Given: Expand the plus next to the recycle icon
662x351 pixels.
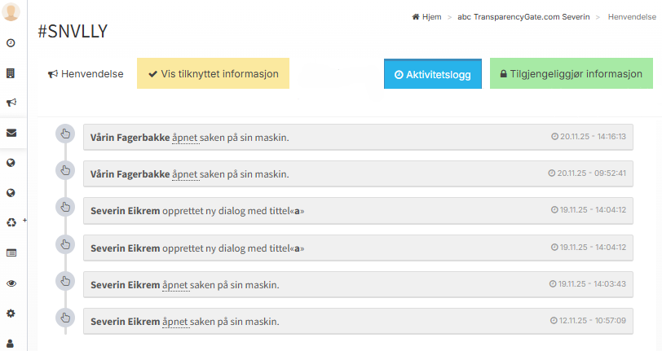Looking at the screenshot, I should click(24, 220).
